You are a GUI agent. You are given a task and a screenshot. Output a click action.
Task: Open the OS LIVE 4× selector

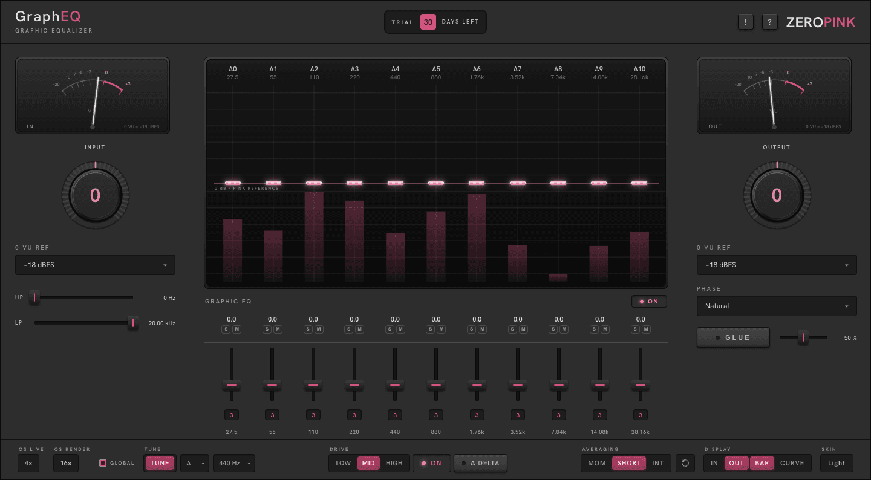[x=28, y=463]
